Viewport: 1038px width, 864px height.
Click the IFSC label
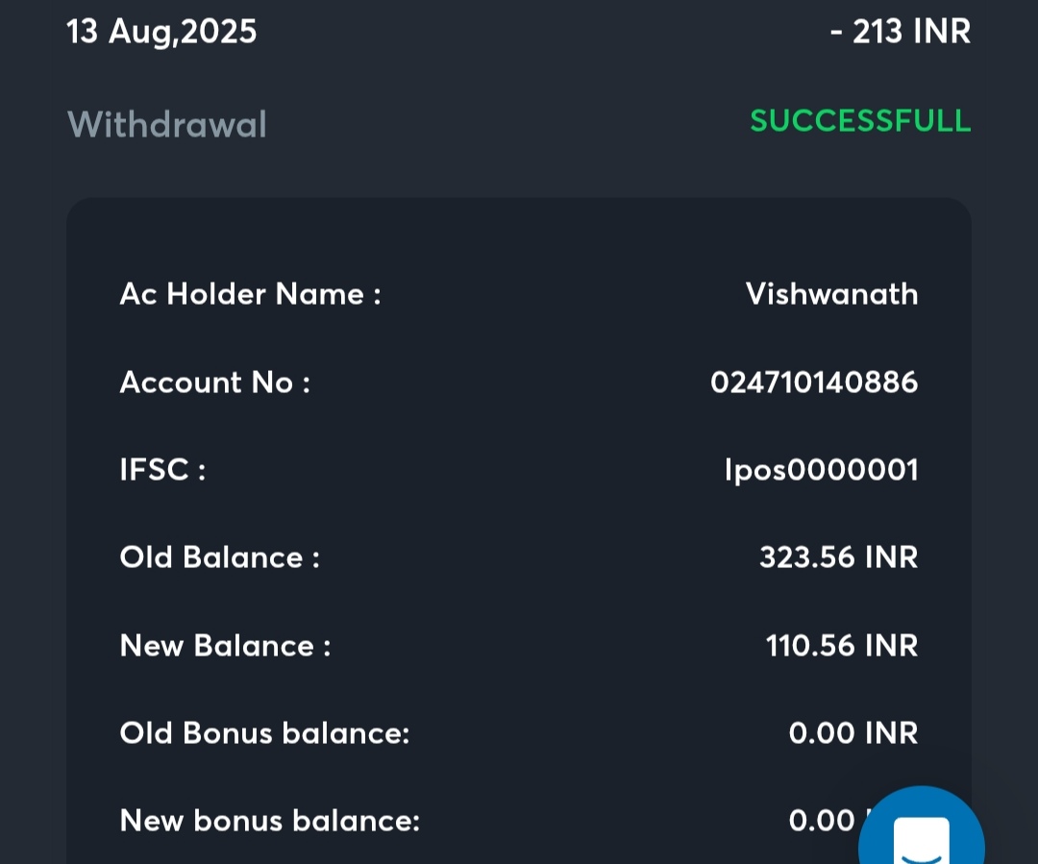162,471
